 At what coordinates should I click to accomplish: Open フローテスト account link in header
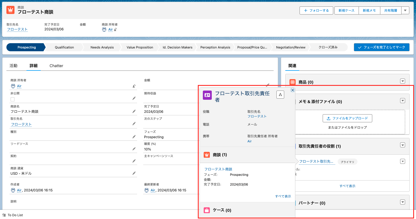pyautogui.click(x=17, y=29)
